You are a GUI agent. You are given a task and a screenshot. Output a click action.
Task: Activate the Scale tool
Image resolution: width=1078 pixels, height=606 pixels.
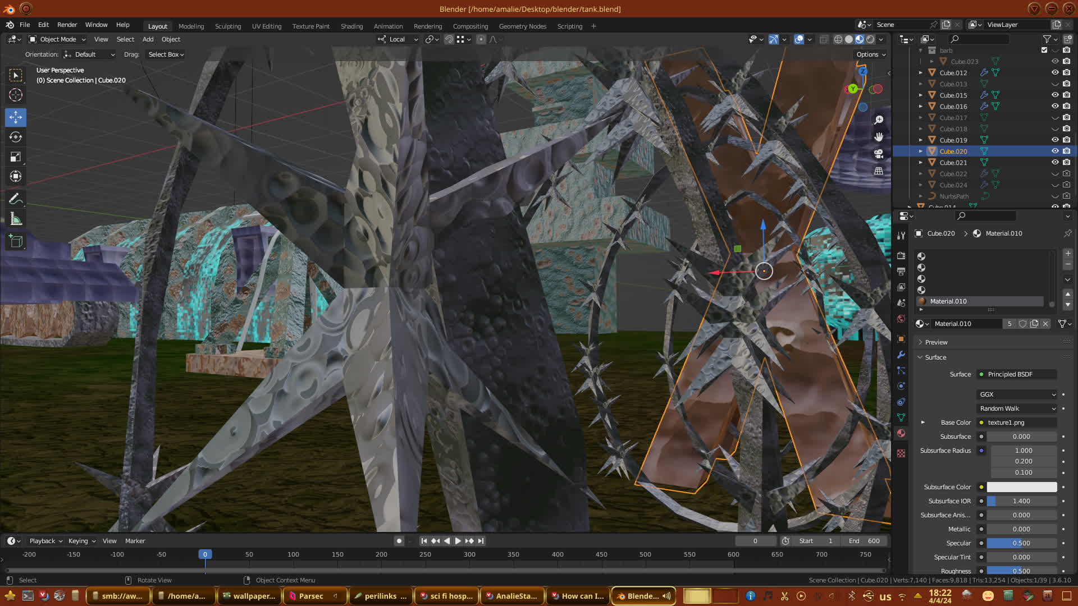point(16,157)
